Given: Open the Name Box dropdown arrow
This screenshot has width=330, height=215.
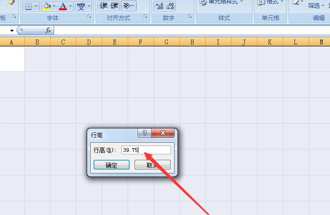Looking at the screenshot, I should click(x=12, y=31).
